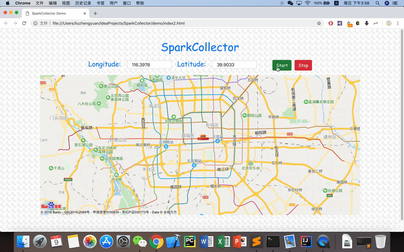Open the 历史记录 menu
404x252 pixels.
(x=83, y=3)
